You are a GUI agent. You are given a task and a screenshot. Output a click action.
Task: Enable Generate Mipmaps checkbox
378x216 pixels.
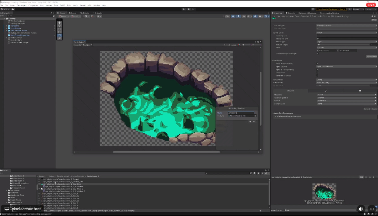pyautogui.click(x=317, y=75)
